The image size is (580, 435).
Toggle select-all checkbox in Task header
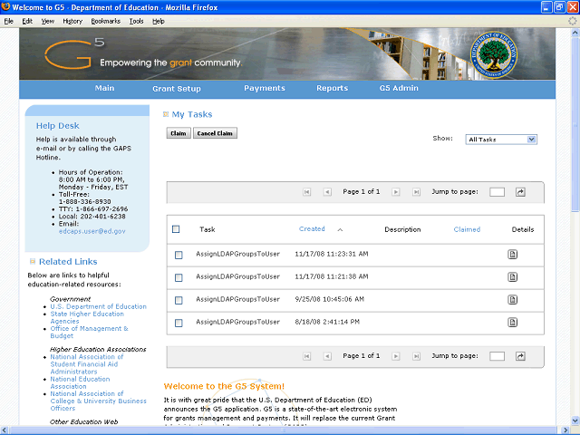[x=176, y=229]
